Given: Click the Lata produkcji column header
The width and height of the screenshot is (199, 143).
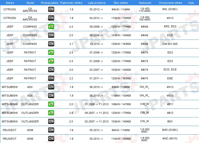Looking at the screenshot, I should [x=97, y=3].
